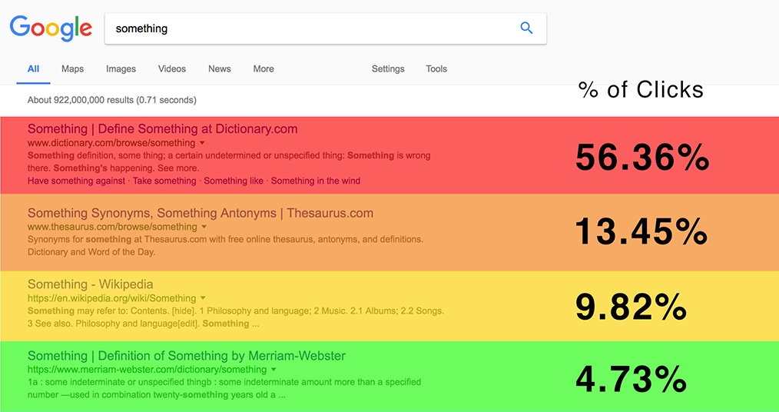The height and width of the screenshot is (412, 779).
Task: Click the "% of Clicks" heading
Action: click(x=641, y=90)
